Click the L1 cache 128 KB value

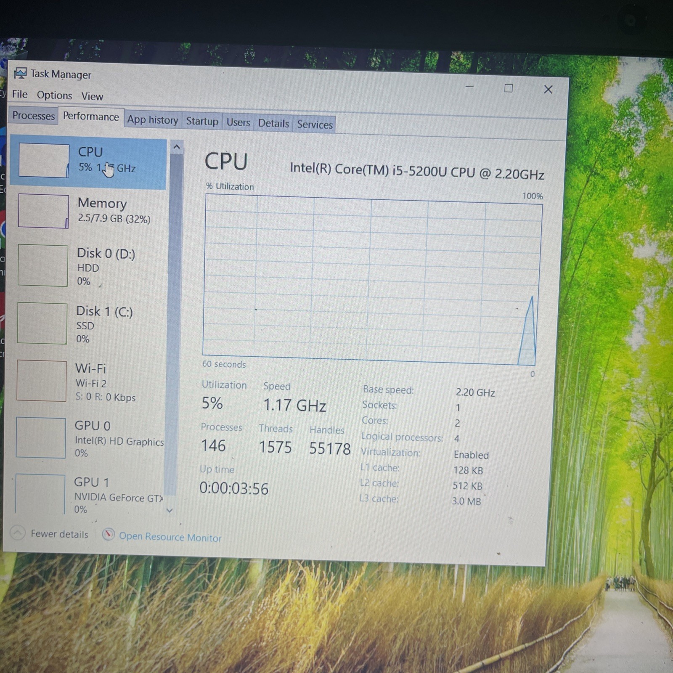click(x=468, y=470)
